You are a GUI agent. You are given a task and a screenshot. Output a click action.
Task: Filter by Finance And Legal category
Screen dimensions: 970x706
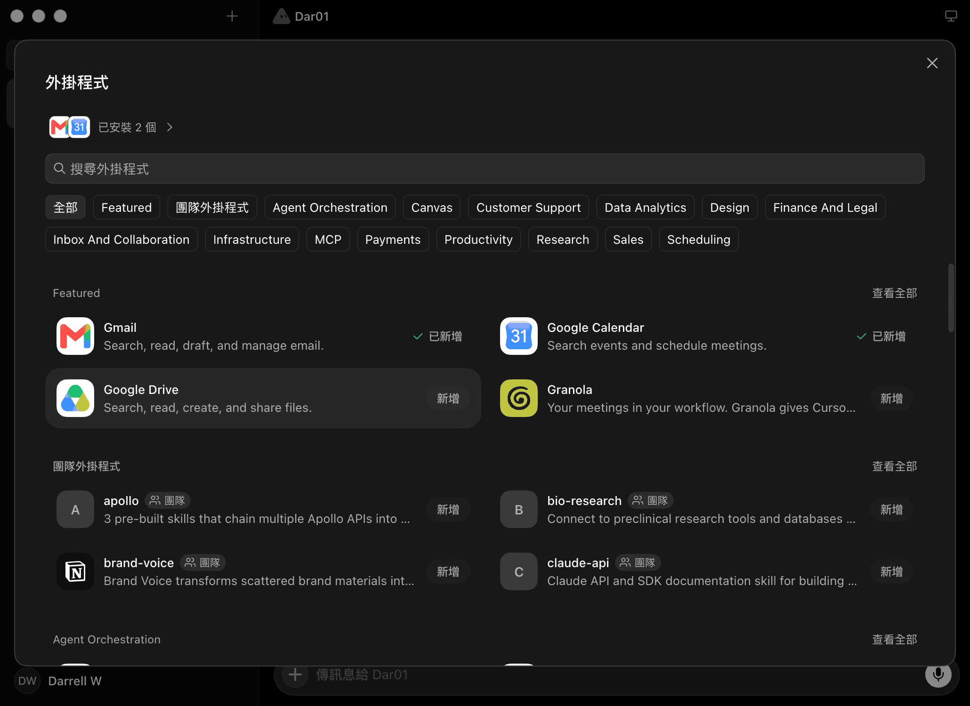click(x=825, y=207)
